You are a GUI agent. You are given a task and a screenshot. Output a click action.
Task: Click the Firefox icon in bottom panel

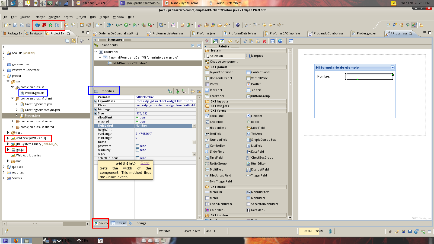[x=16, y=240]
